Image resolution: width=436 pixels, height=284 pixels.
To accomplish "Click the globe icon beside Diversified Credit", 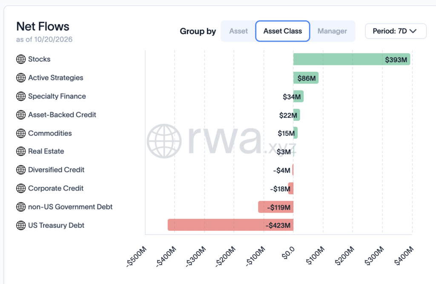I will coord(21,170).
